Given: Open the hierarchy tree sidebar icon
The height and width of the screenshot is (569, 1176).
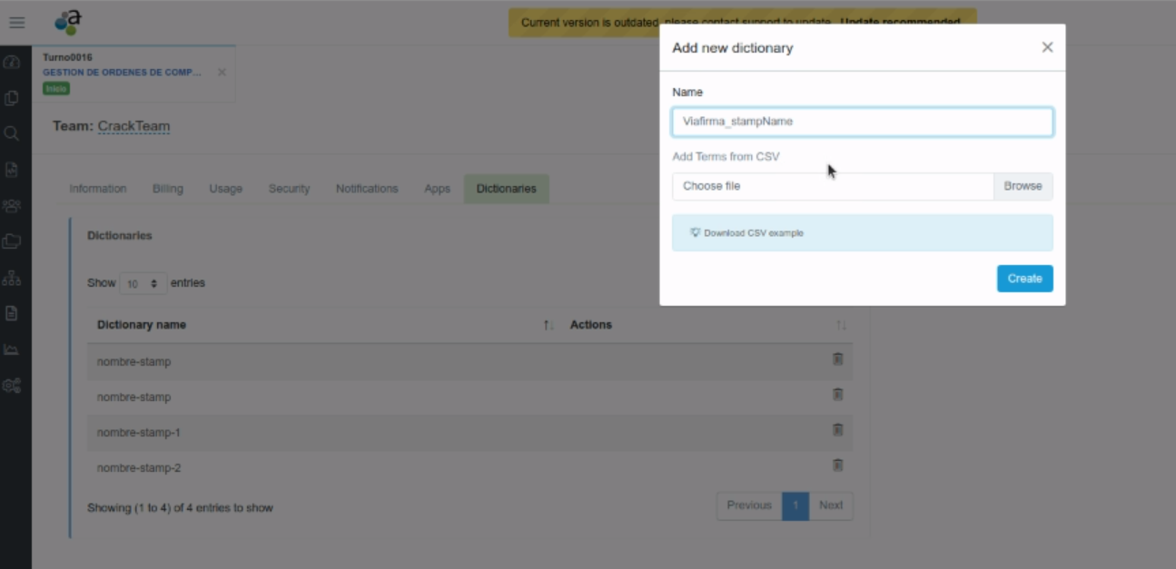Looking at the screenshot, I should pos(12,278).
